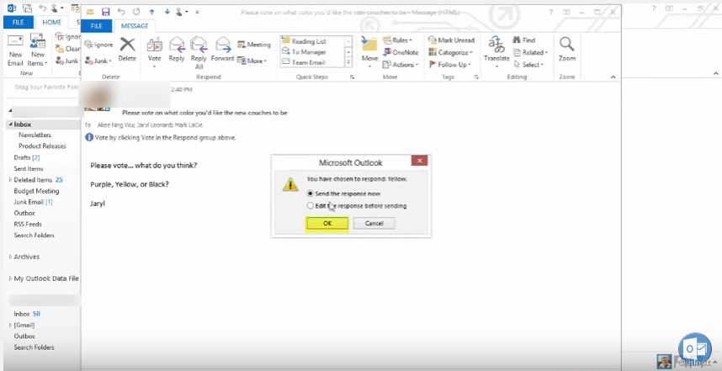Select Reading List quick step
This screenshot has height=371, width=722.
(312, 41)
